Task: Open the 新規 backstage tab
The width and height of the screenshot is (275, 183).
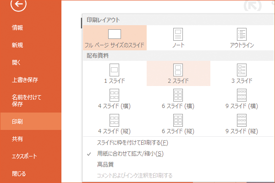Action: [31, 45]
